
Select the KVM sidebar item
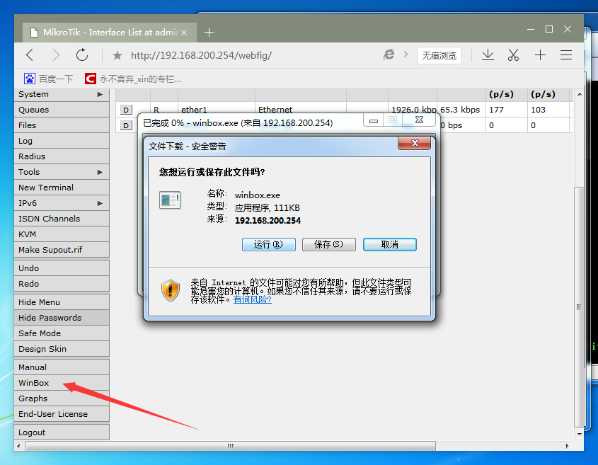click(62, 234)
